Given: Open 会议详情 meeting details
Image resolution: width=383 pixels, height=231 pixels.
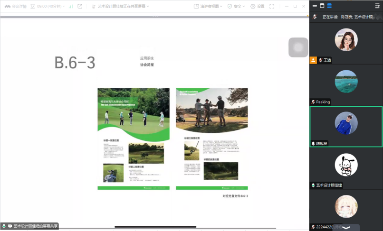Looking at the screenshot, I should point(16,6).
